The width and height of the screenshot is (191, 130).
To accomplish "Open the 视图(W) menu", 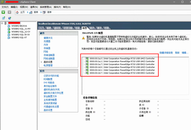I will (x=24, y=7).
